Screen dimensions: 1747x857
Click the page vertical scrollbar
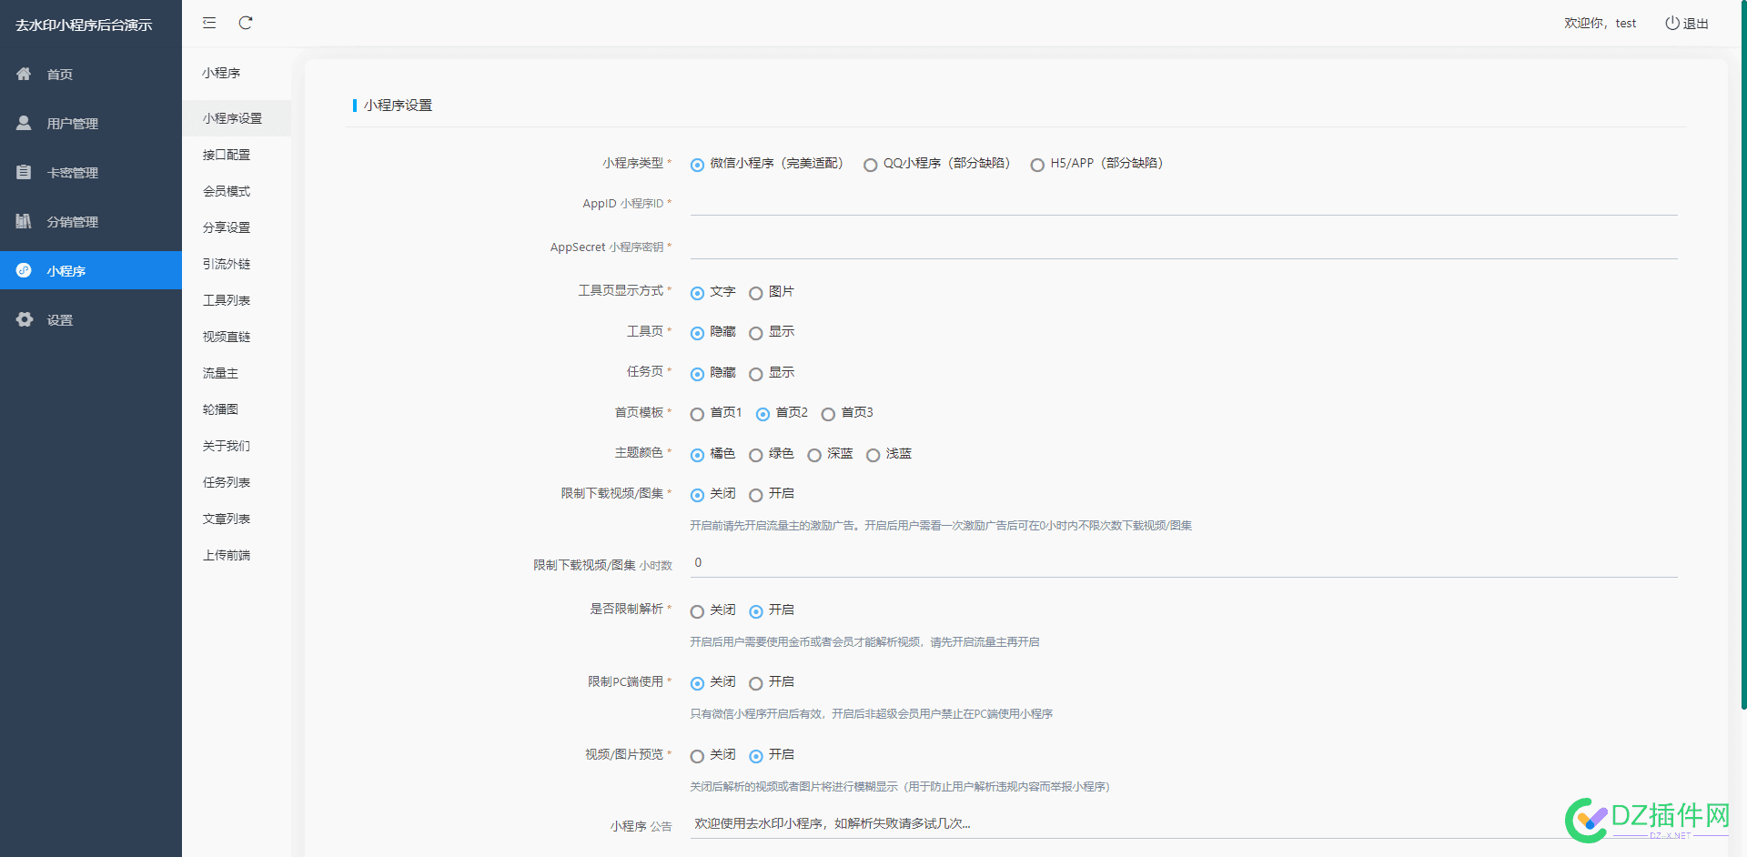1743,355
